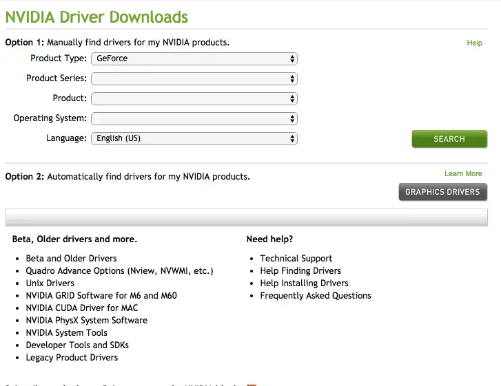Open Beta and Older Drivers link
Screen dimensions: 501x386
tap(71, 258)
